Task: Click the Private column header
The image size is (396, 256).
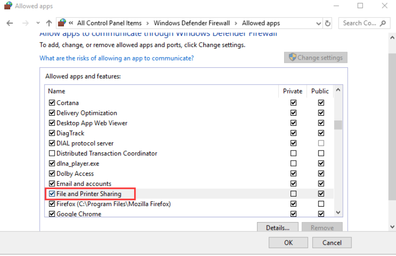Action: [292, 91]
